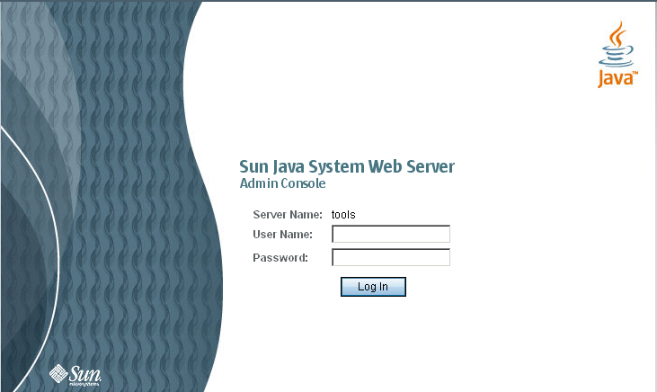Click the Log In button
This screenshot has width=657, height=392.
click(373, 287)
